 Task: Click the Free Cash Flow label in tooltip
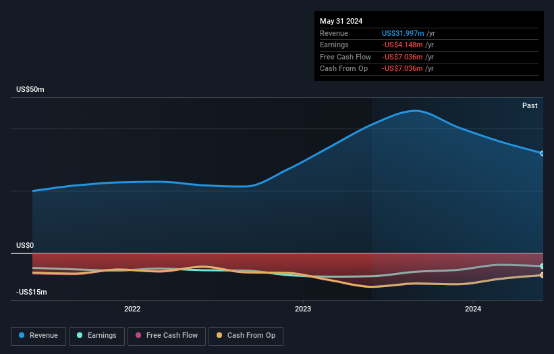(345, 57)
